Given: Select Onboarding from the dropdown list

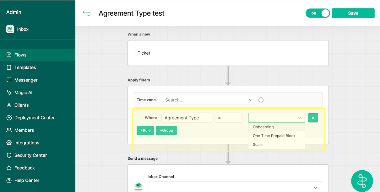Looking at the screenshot, I should tap(263, 127).
